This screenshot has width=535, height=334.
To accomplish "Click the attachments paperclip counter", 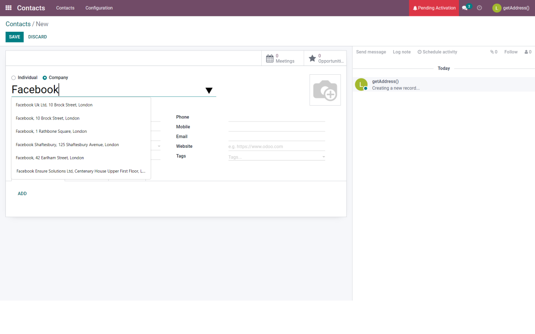I will point(494,52).
